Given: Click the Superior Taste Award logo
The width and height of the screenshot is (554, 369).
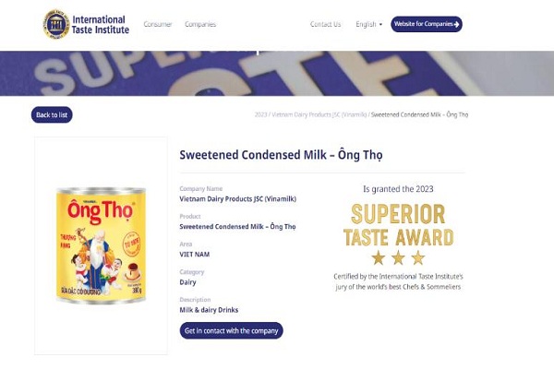Looking at the screenshot, I should (398, 225).
